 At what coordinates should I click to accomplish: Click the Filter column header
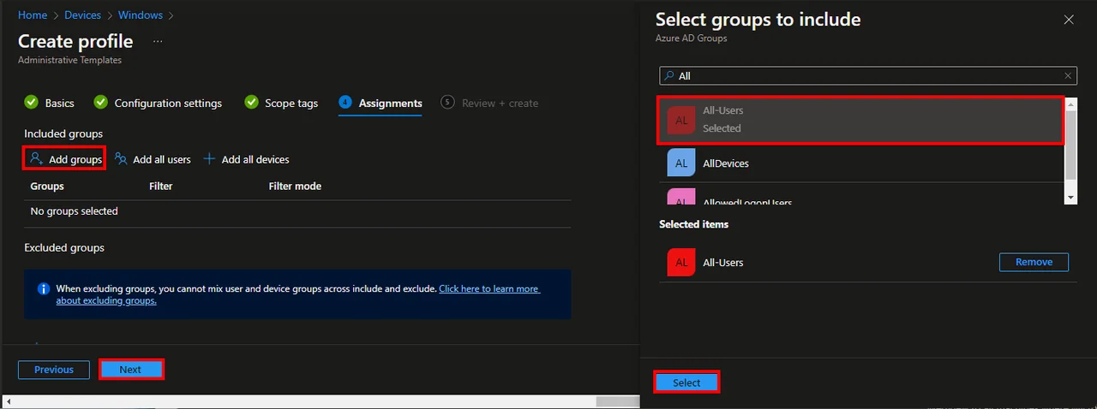click(161, 186)
